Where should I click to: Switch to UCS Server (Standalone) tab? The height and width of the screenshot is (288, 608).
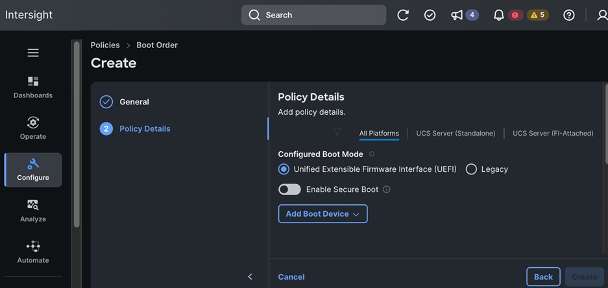tap(456, 134)
